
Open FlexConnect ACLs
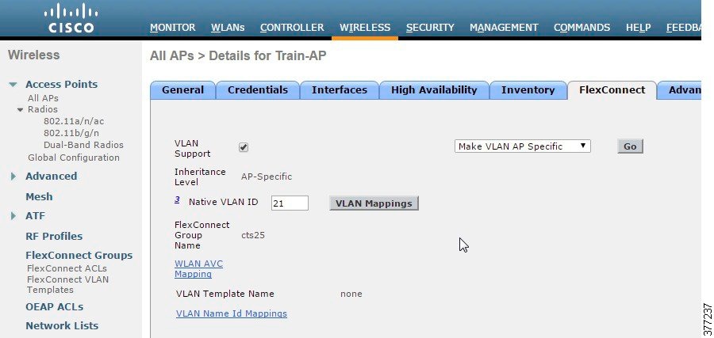tap(67, 268)
